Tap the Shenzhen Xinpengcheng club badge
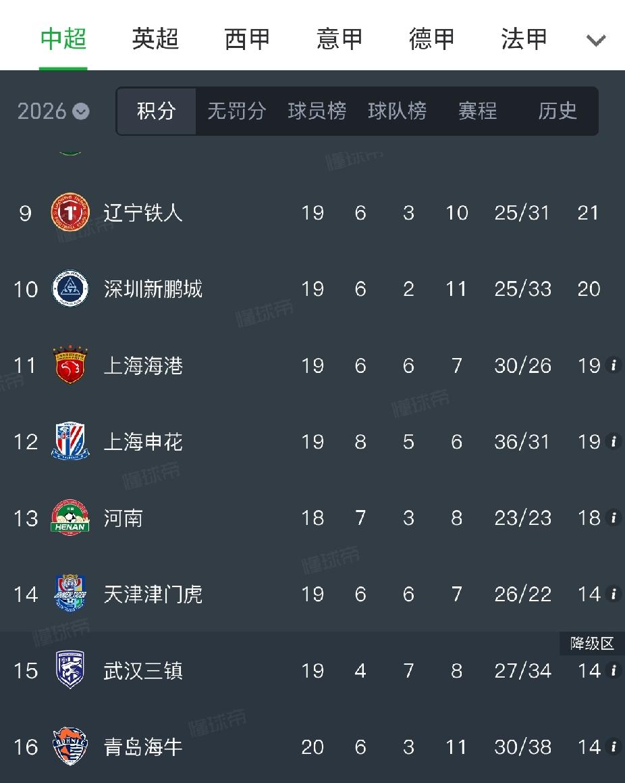 point(70,288)
